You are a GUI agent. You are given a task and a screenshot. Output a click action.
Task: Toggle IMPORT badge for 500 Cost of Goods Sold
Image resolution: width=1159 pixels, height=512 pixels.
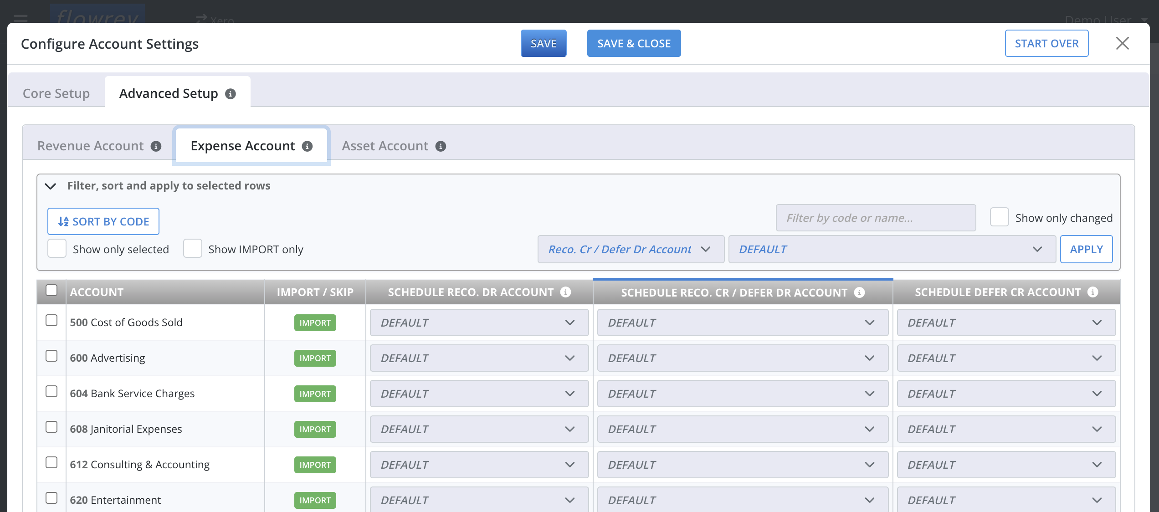click(315, 323)
